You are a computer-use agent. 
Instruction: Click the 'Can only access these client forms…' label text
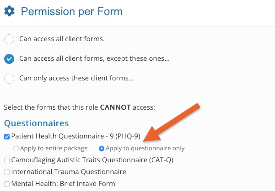(x=76, y=78)
